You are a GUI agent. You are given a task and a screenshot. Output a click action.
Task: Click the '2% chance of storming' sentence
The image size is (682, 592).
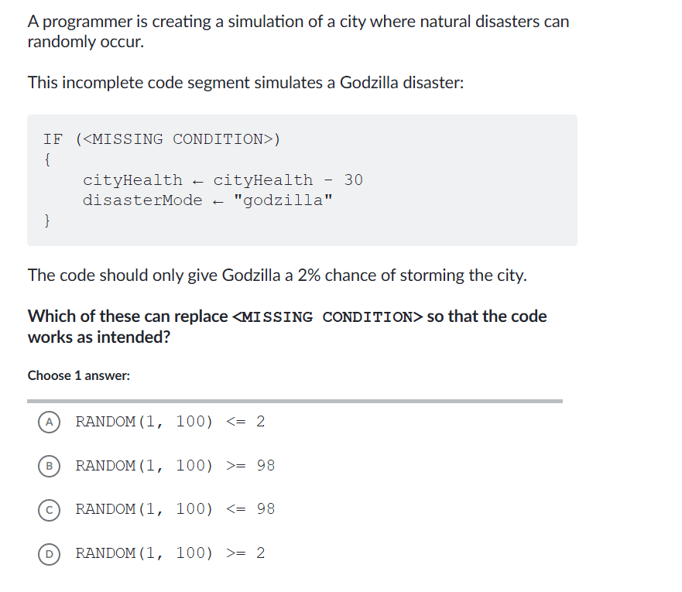pyautogui.click(x=276, y=275)
